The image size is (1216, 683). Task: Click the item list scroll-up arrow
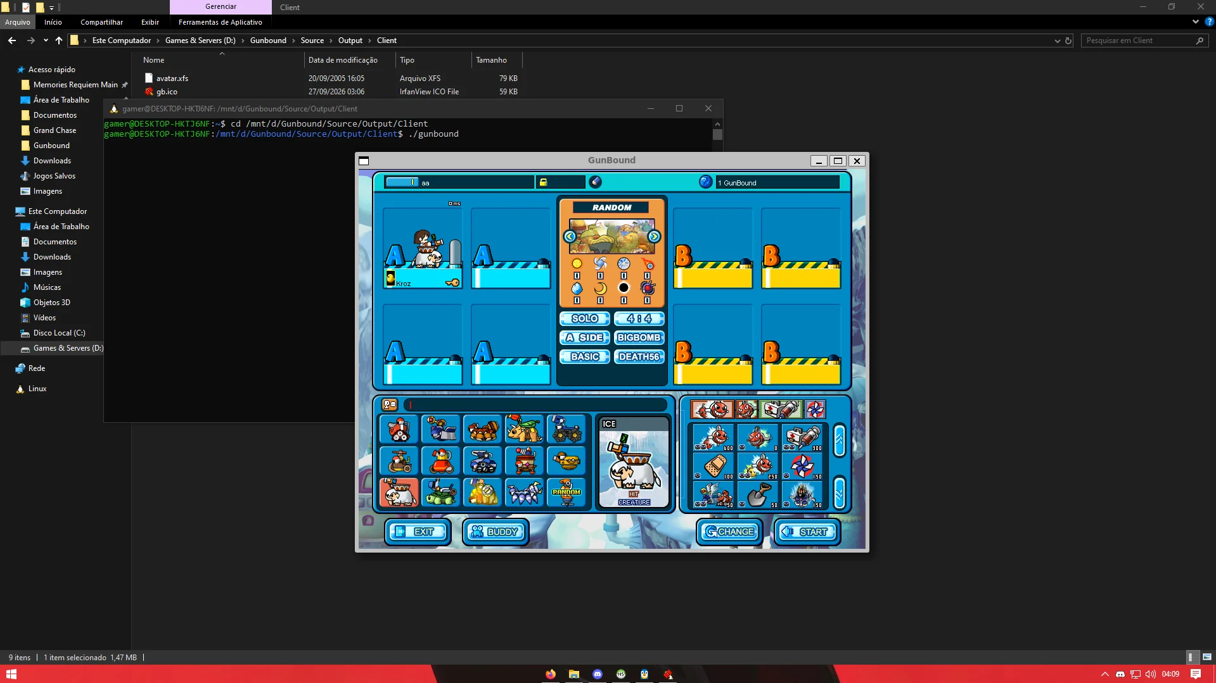click(840, 440)
